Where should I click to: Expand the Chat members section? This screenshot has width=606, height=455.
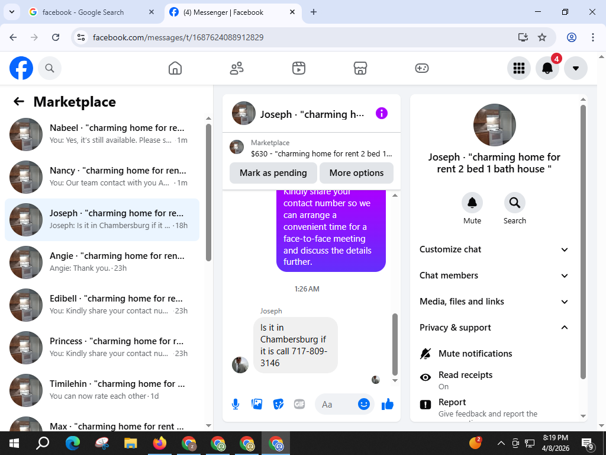(494, 275)
